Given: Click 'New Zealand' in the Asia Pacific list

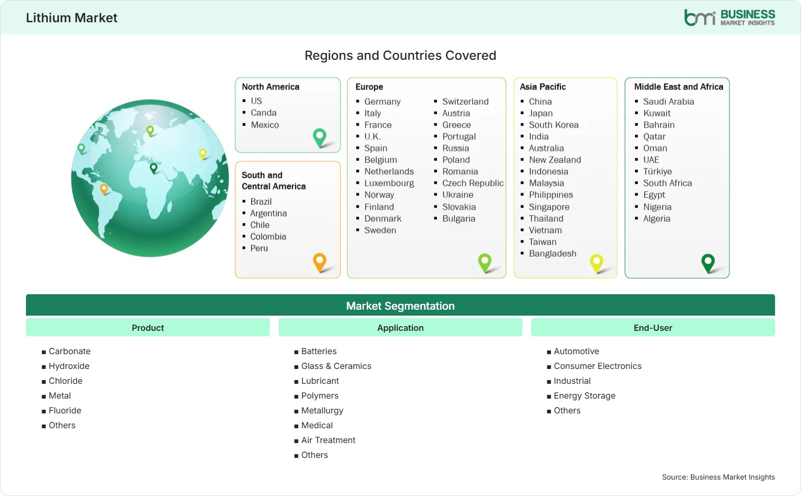Looking at the screenshot, I should pos(555,160).
